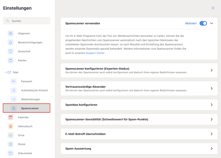The image size is (221, 158).
Task: Select Spamscanner menu entry
Action: [27, 108]
